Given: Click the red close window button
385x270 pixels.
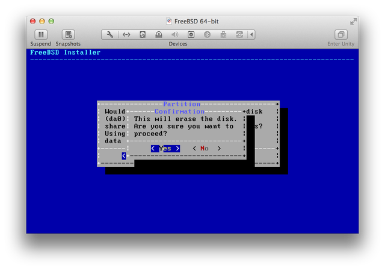Looking at the screenshot, I should (32, 22).
